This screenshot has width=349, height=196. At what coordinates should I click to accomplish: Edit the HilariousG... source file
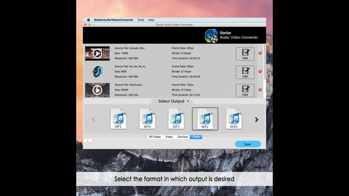[x=245, y=90]
